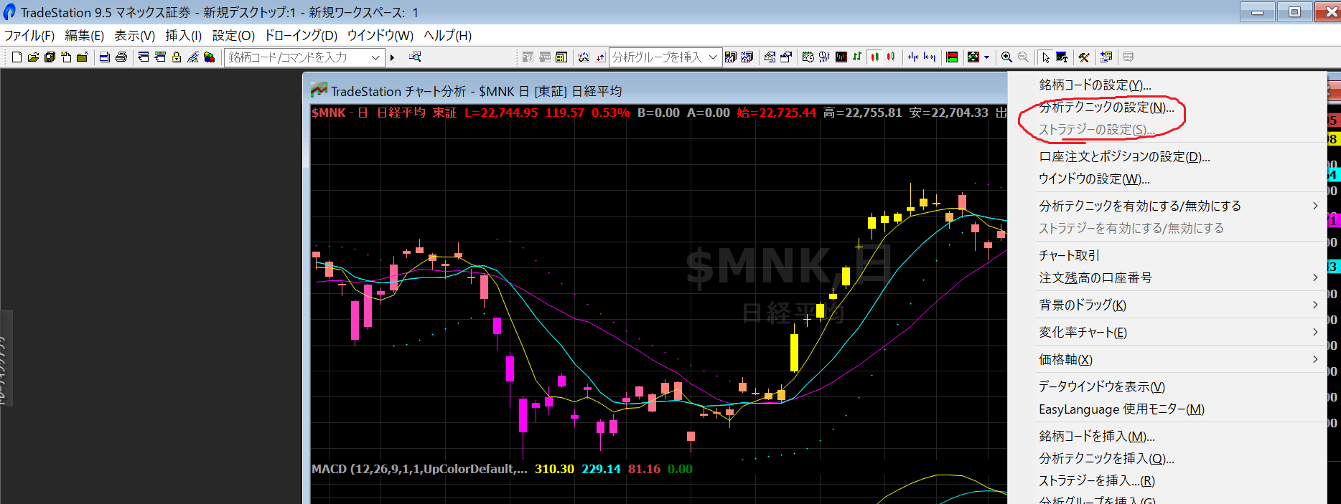This screenshot has height=504, width=1341.
Task: Select the black-and-green bar chart type icon
Action: click(841, 57)
